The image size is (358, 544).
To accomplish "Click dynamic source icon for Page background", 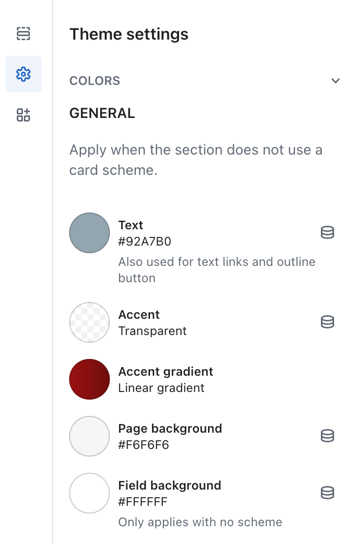I will [327, 436].
